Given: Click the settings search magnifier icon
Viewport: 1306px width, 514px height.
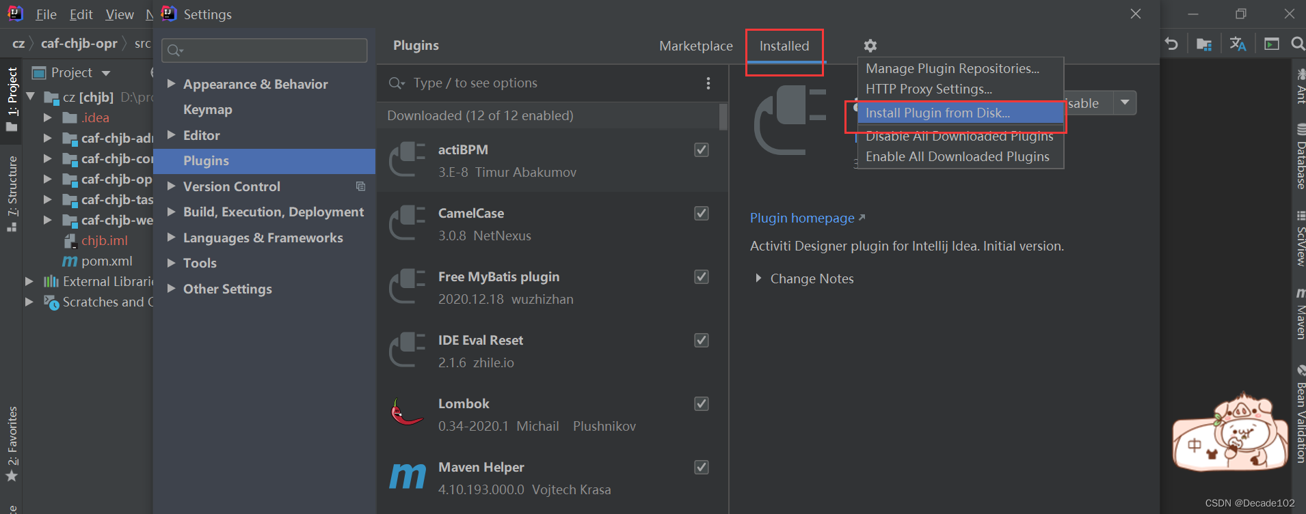Looking at the screenshot, I should tap(175, 51).
